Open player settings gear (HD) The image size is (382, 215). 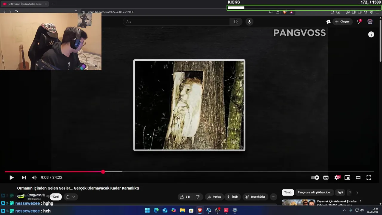point(337,178)
